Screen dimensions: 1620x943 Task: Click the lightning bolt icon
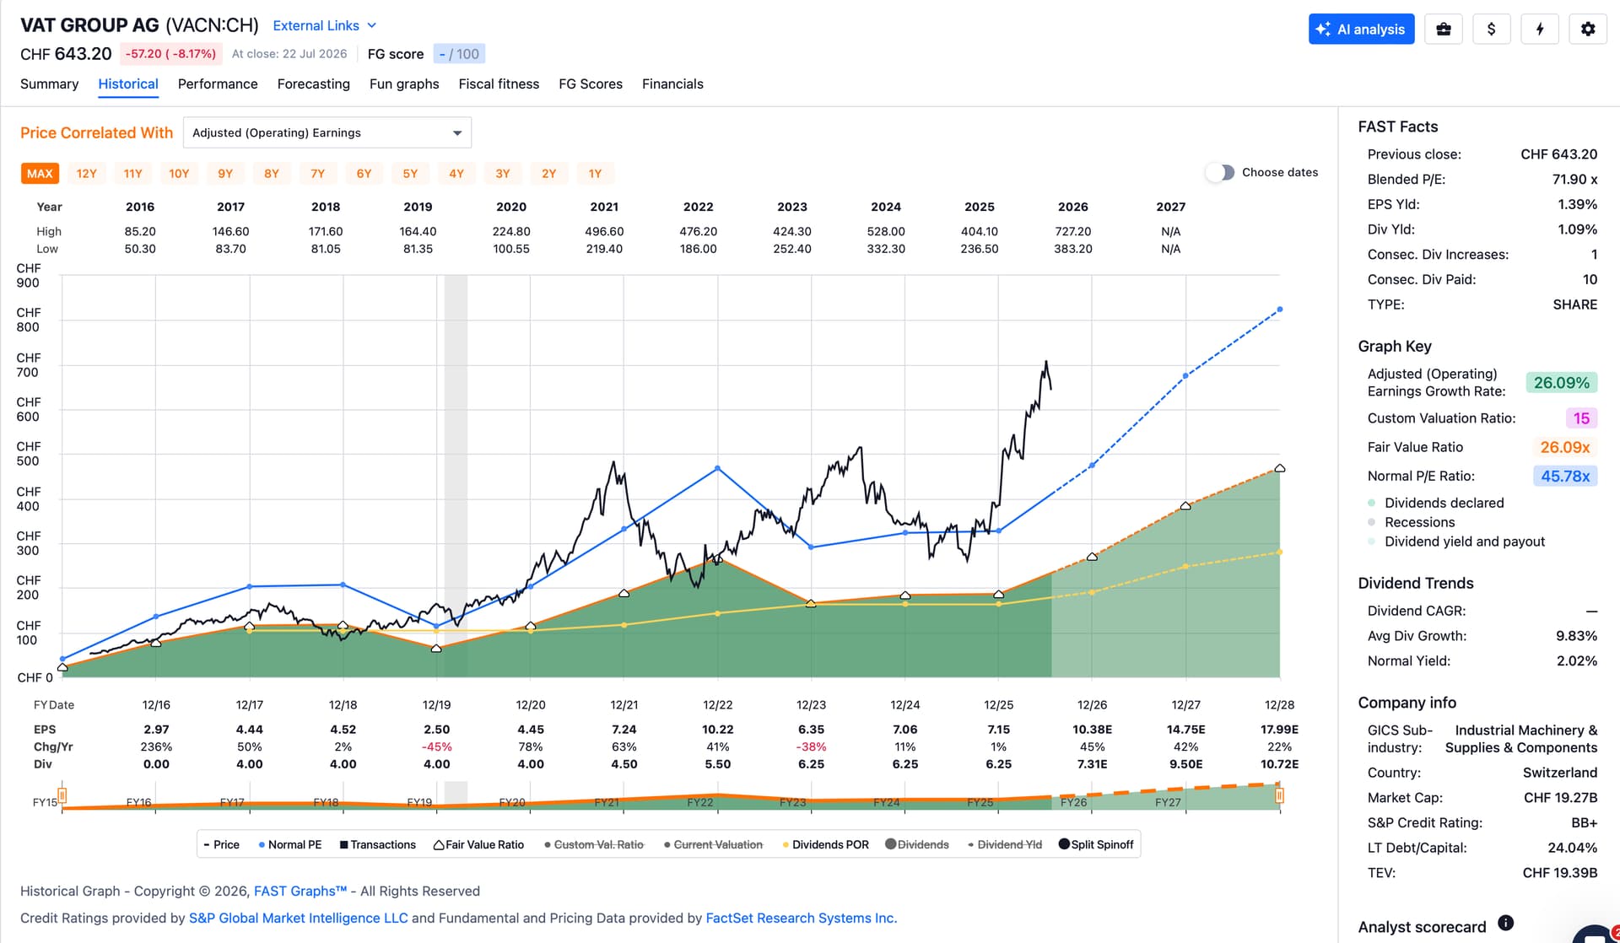tap(1540, 29)
